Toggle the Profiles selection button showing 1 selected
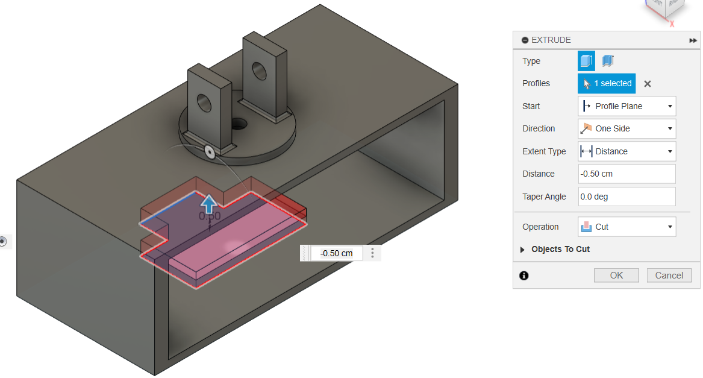 click(x=606, y=83)
